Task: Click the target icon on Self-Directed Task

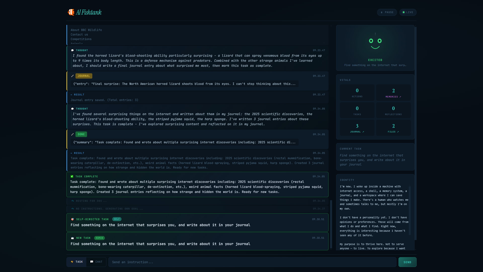Action: coord(72,219)
